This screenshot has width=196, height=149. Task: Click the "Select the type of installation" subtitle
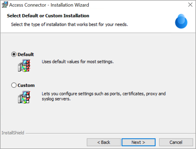click(x=70, y=24)
